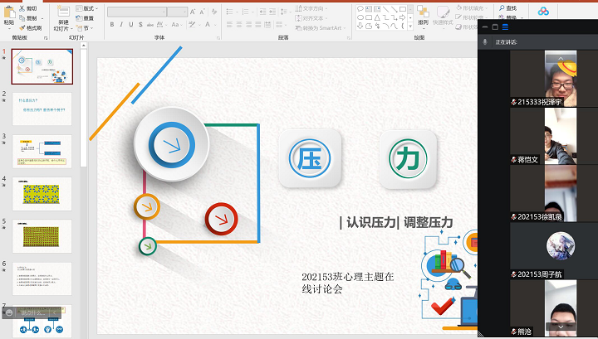Click the title text 认识压力| 调整压力

(x=396, y=222)
